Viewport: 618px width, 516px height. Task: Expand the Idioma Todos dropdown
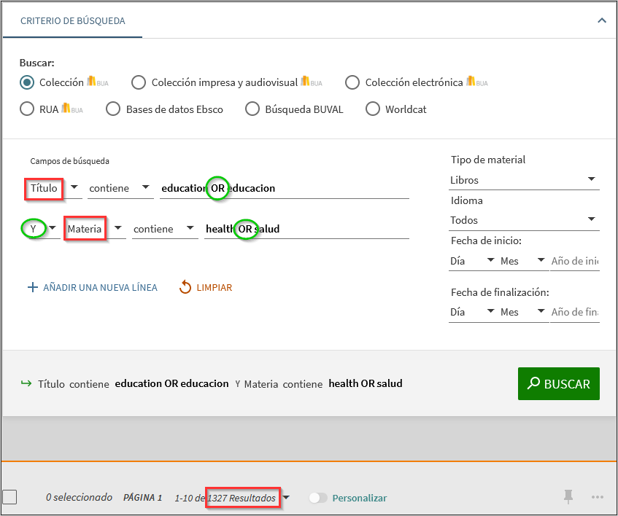(x=523, y=220)
